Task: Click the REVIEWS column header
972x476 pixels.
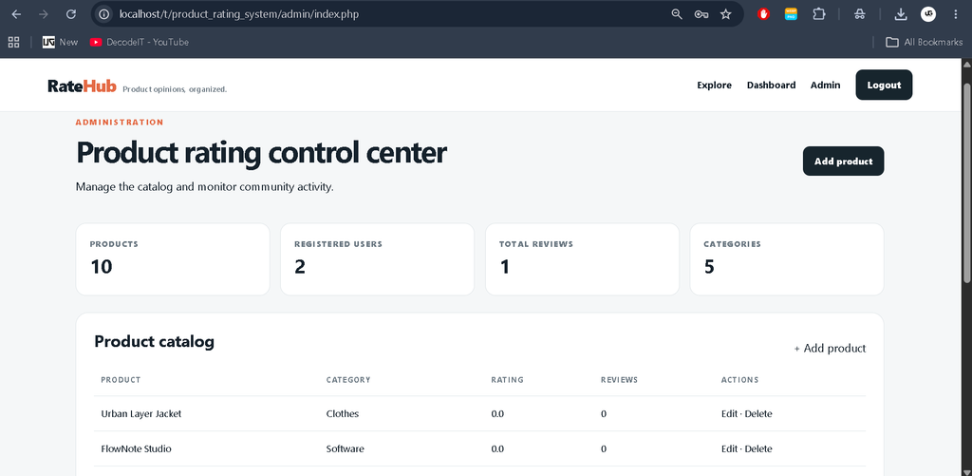Action: coord(619,380)
